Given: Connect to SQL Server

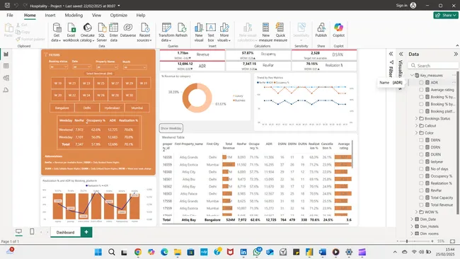Looking at the screenshot, I should 102,33.
